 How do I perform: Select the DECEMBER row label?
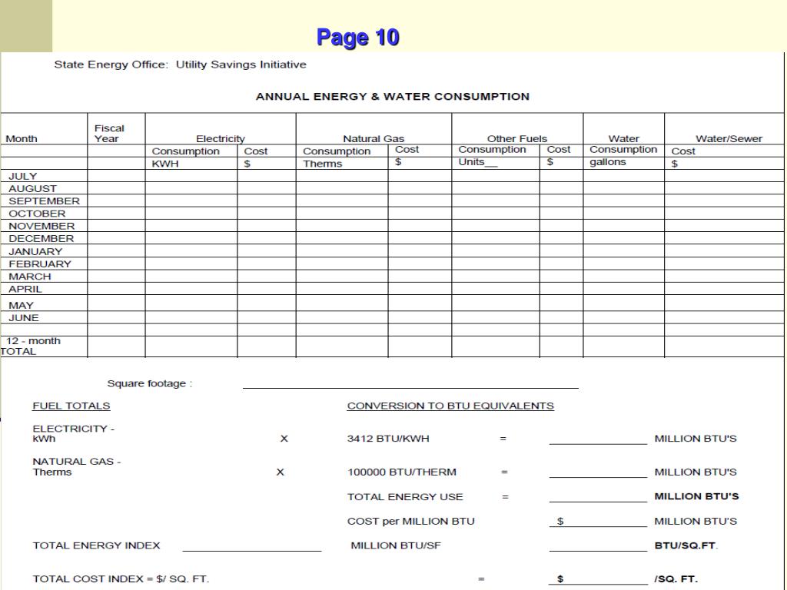pyautogui.click(x=42, y=239)
